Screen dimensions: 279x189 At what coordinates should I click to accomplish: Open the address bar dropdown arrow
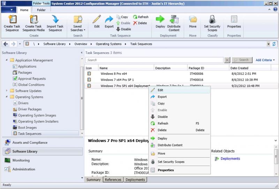pyautogui.click(x=268, y=44)
